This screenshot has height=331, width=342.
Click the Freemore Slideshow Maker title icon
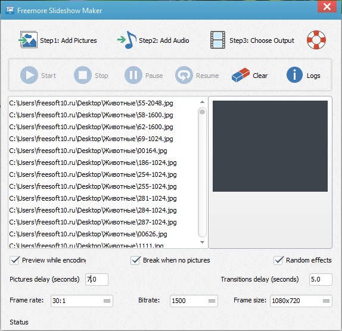tap(10, 10)
